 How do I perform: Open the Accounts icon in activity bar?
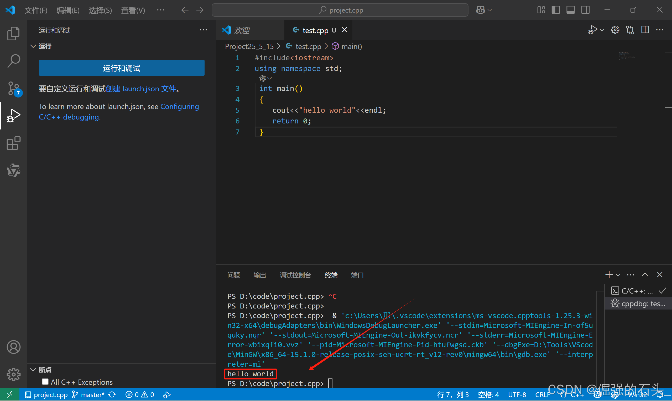click(13, 347)
